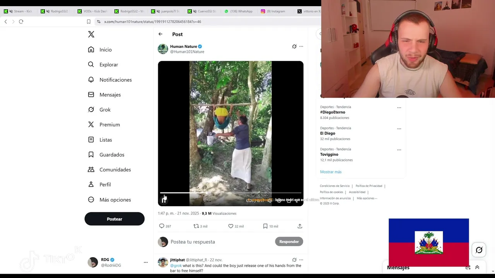Reload the page with browser refresh icon
The image size is (495, 278).
click(21, 22)
